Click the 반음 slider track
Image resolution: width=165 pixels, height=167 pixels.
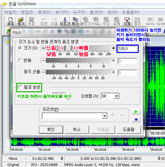coord(78,60)
